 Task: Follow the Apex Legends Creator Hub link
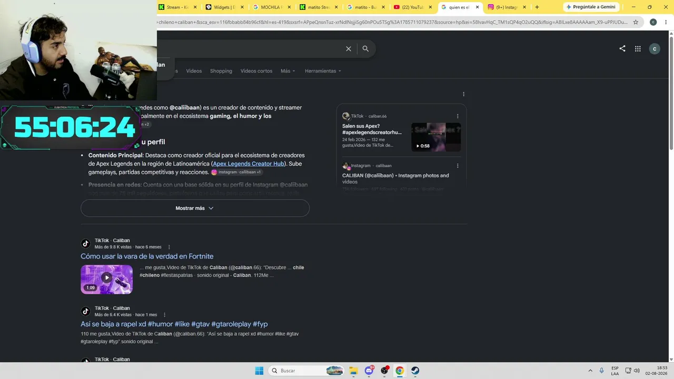pos(249,164)
